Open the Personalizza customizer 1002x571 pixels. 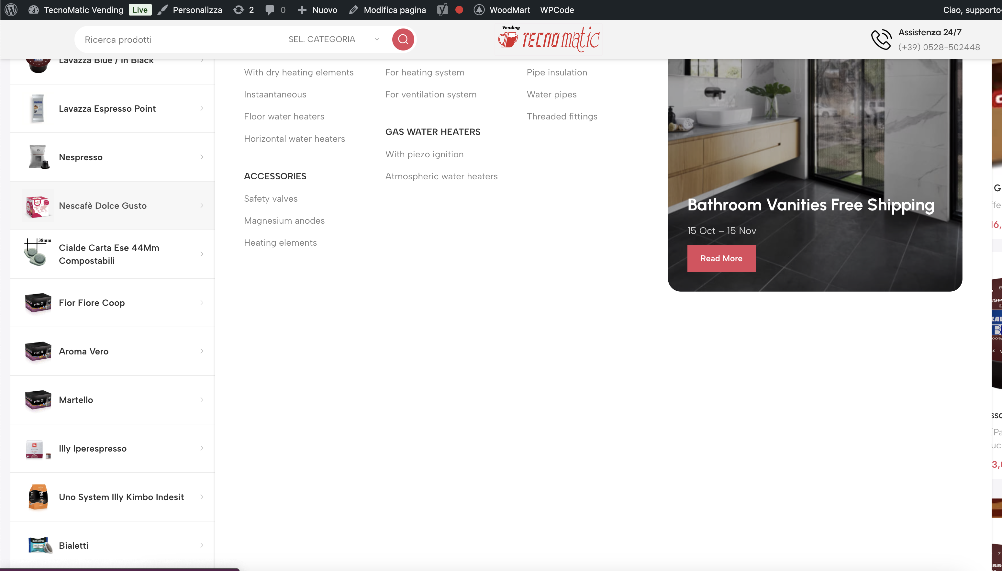[x=197, y=10]
